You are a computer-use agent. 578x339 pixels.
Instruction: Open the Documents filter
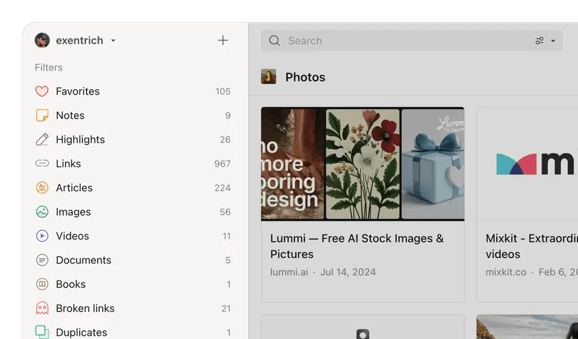pos(132,260)
